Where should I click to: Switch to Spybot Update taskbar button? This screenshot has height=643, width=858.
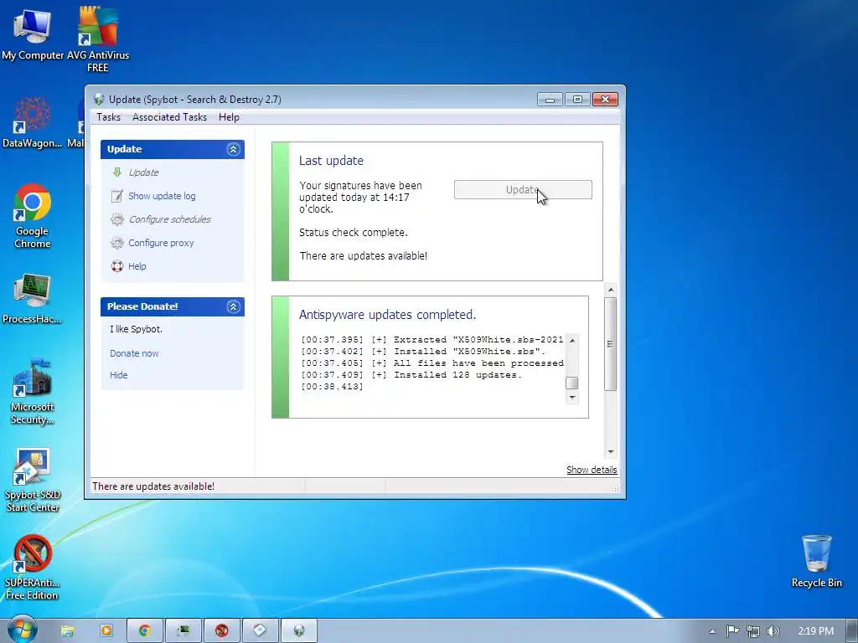[x=299, y=631]
